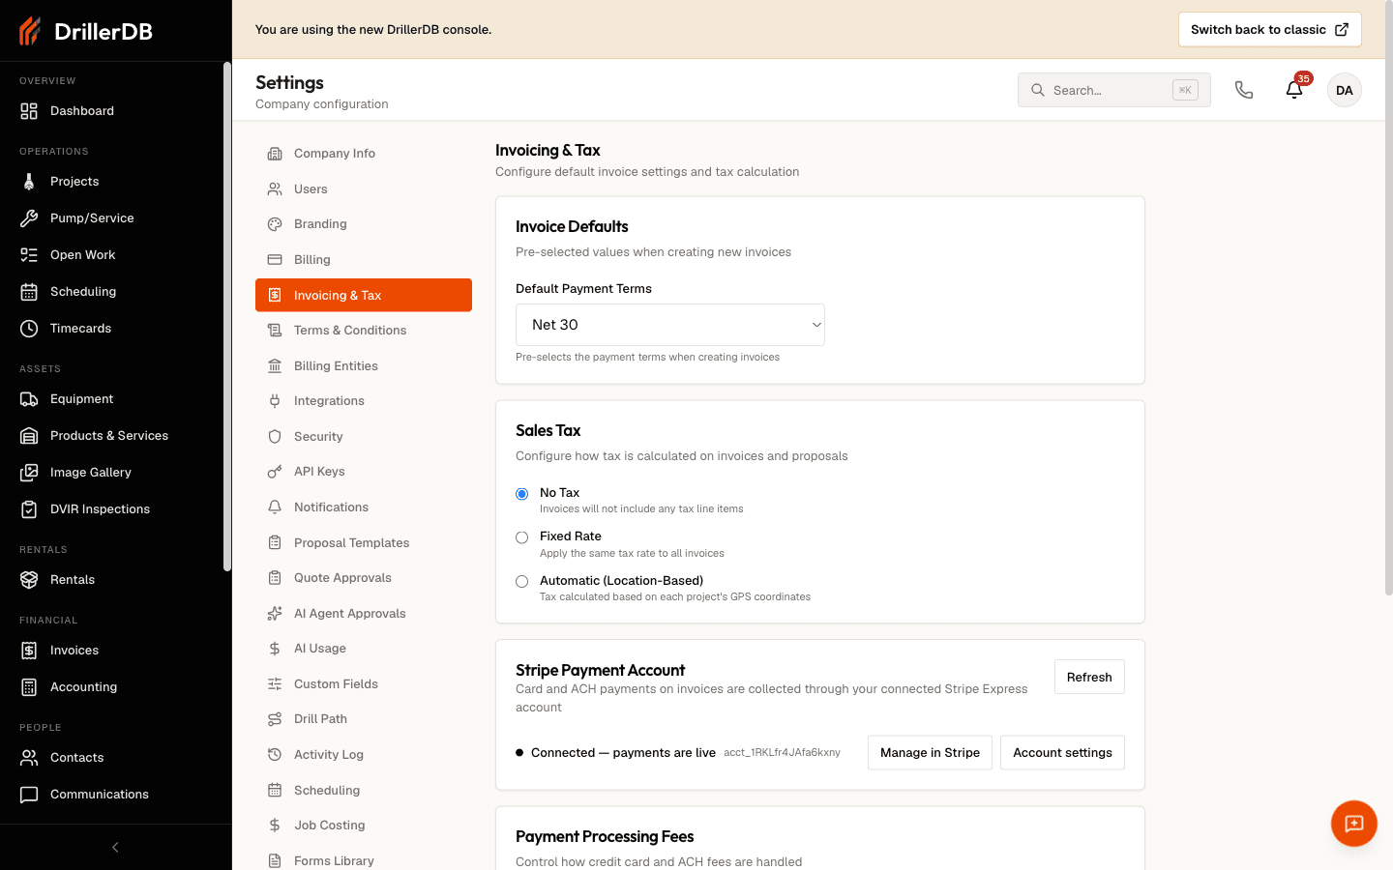Click the AI Agent Approvals sparkle icon

coord(275,614)
